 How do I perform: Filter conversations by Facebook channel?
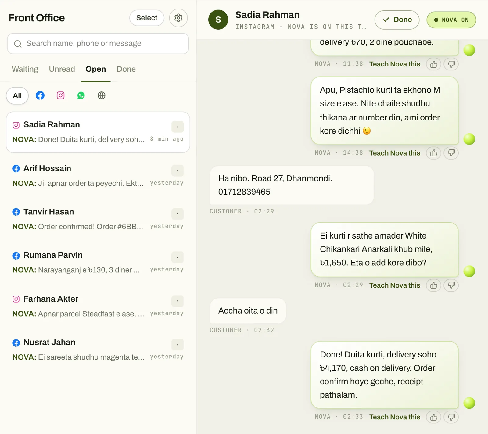[x=40, y=95]
